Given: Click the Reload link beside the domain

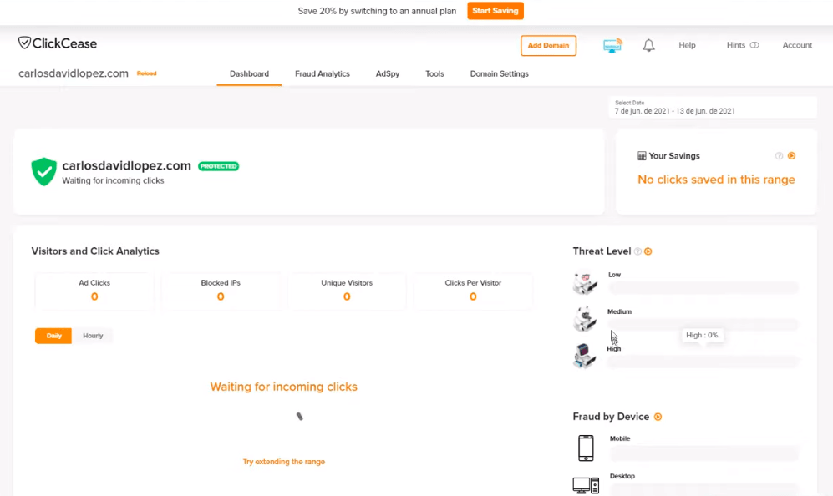Looking at the screenshot, I should (146, 73).
